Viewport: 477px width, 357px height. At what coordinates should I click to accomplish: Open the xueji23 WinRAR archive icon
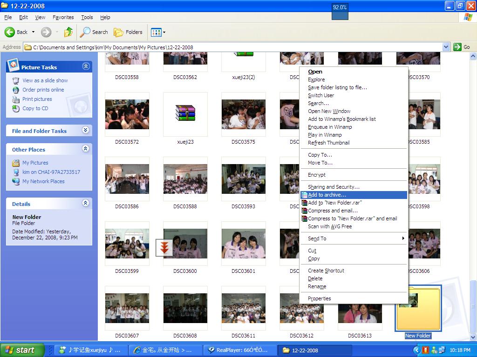coord(185,114)
